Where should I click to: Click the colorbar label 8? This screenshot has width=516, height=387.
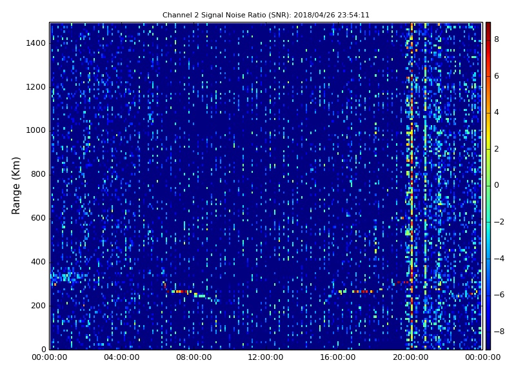[x=497, y=39]
